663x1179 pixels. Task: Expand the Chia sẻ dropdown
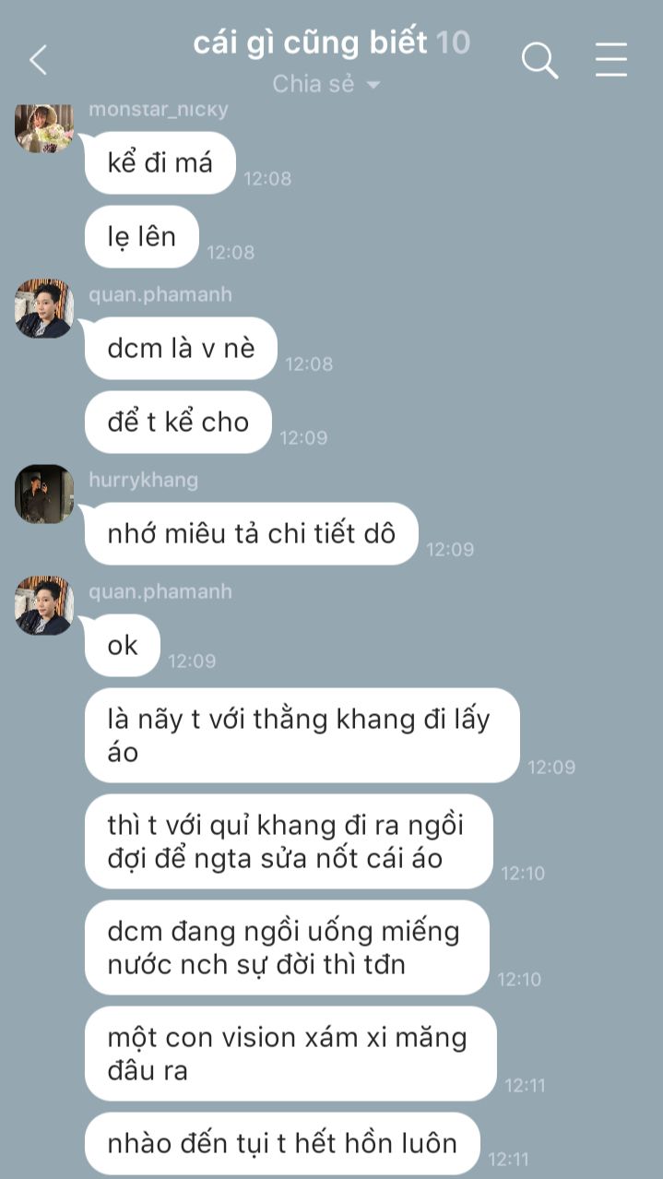click(326, 84)
